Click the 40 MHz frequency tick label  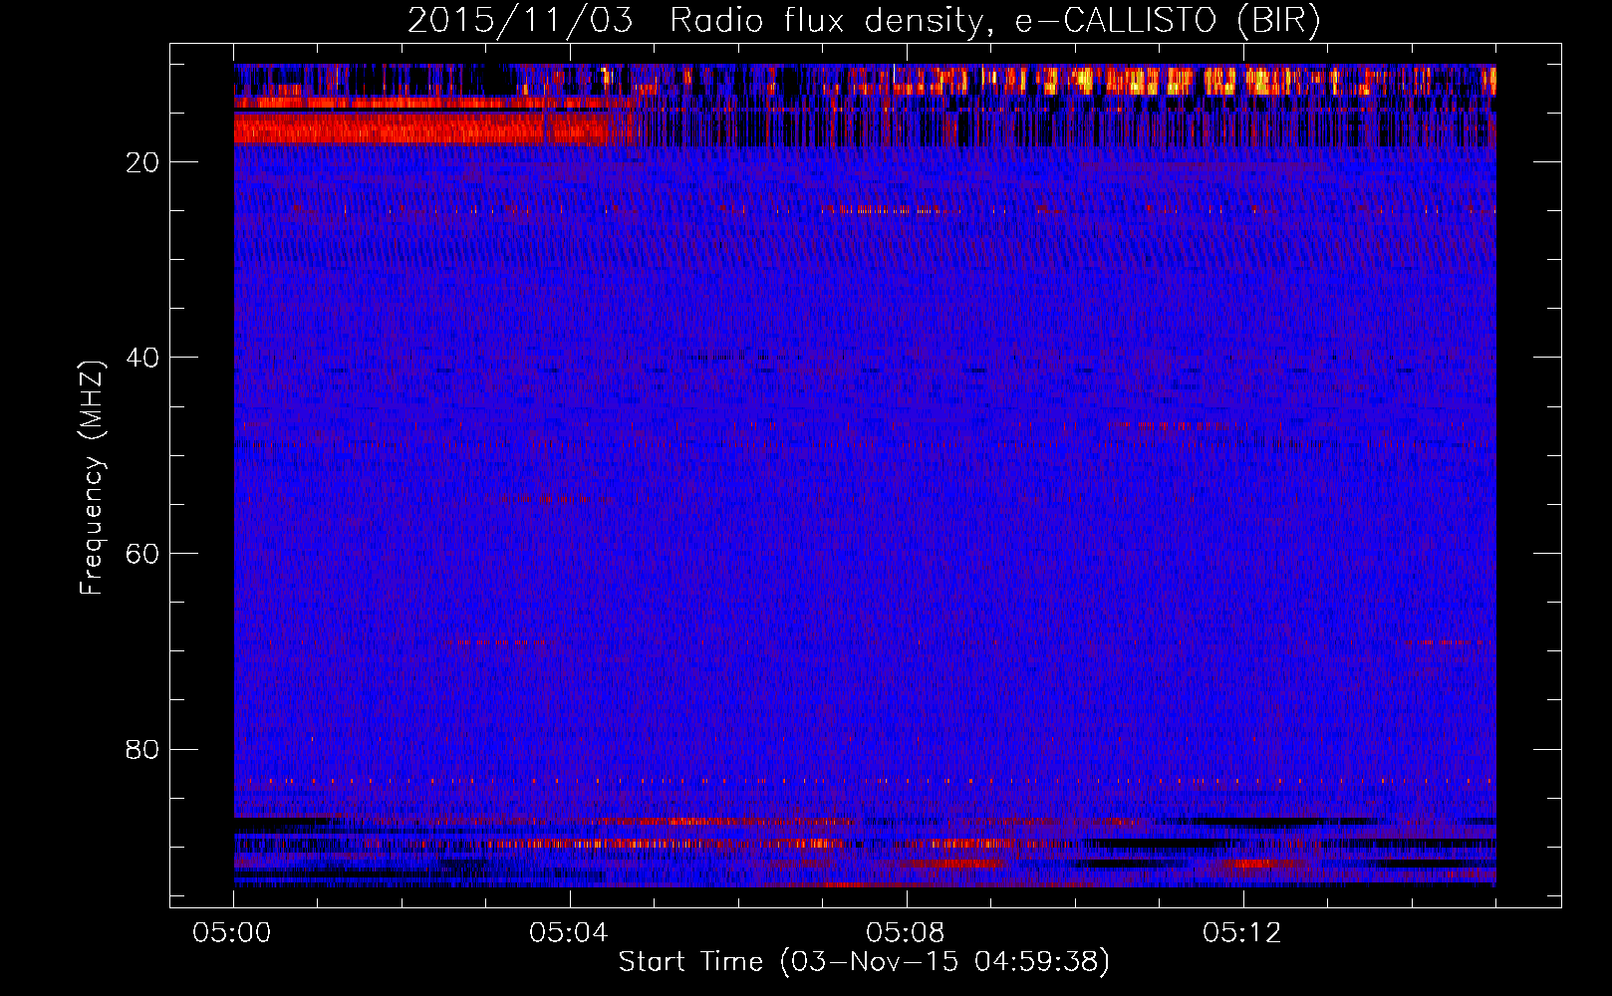(x=142, y=358)
